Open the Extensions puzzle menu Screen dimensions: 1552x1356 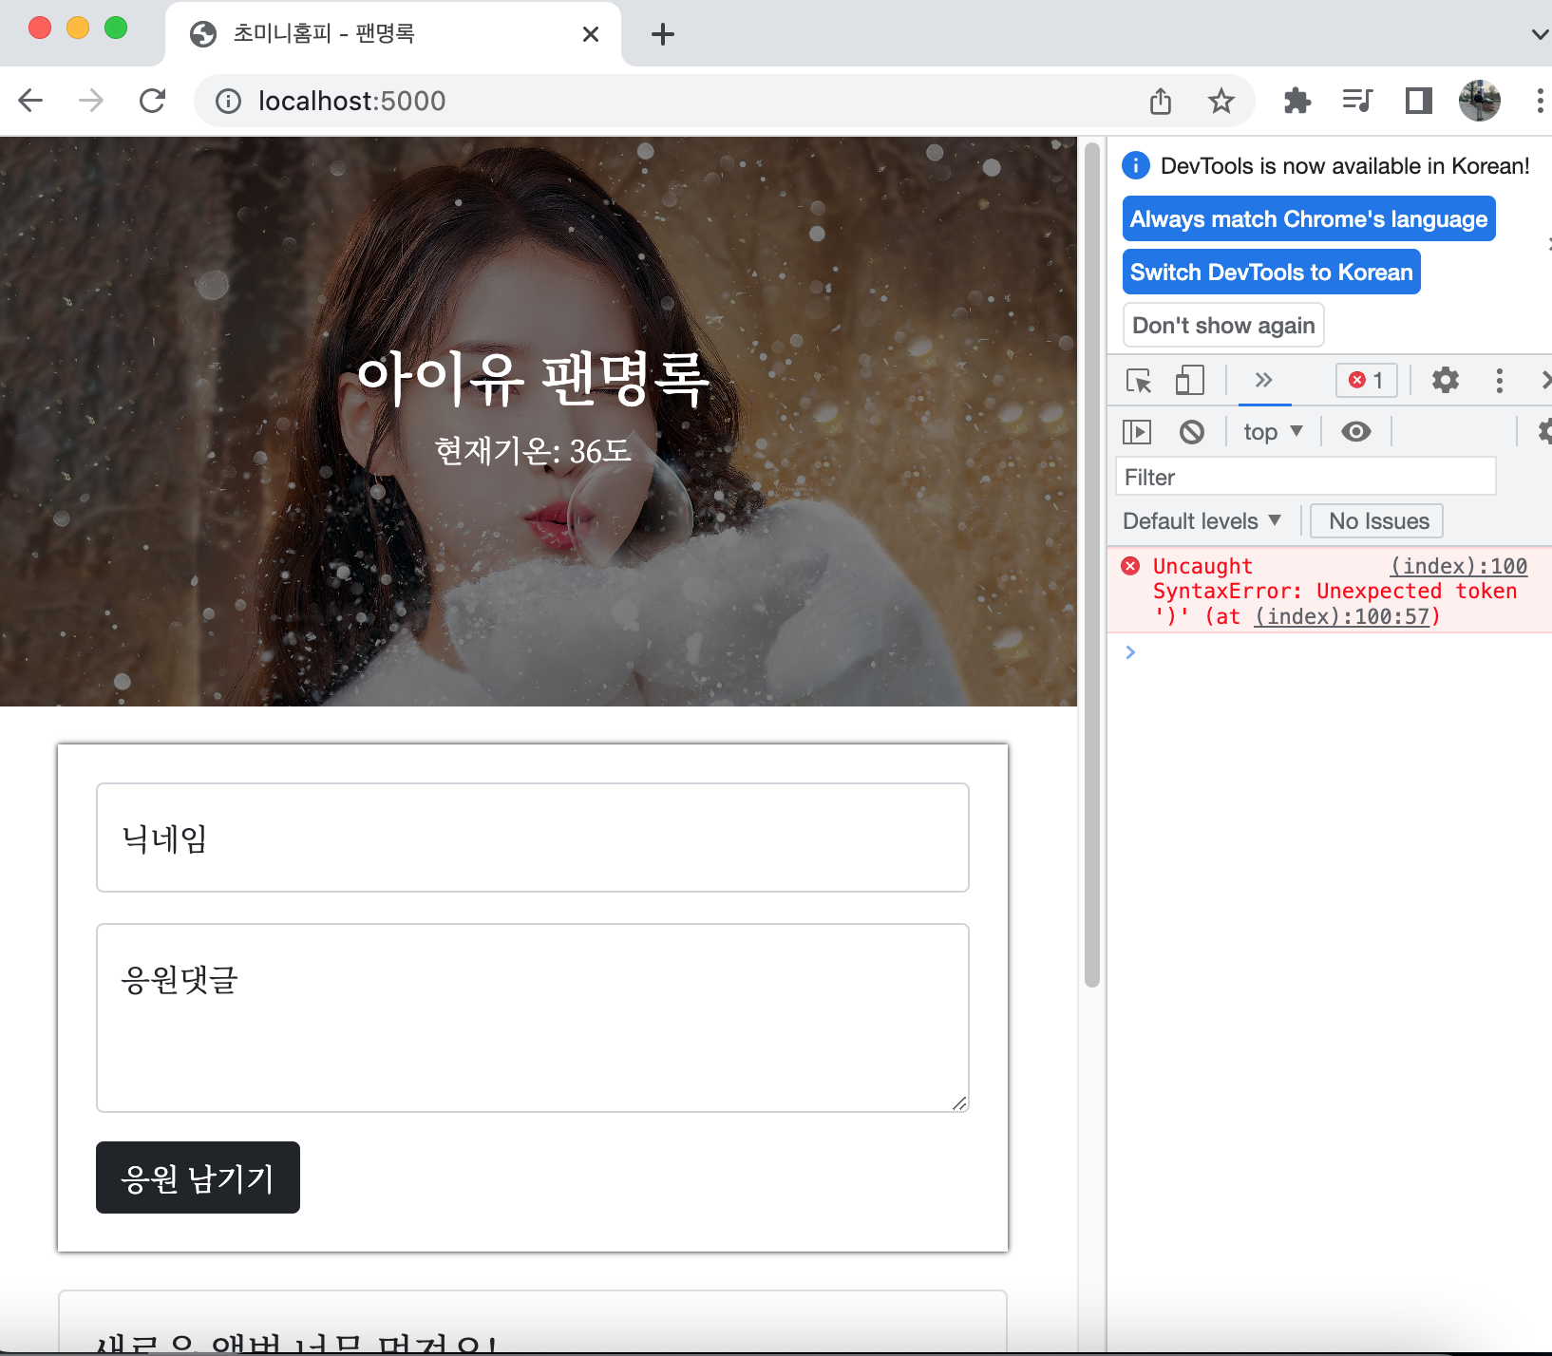[x=1297, y=101]
